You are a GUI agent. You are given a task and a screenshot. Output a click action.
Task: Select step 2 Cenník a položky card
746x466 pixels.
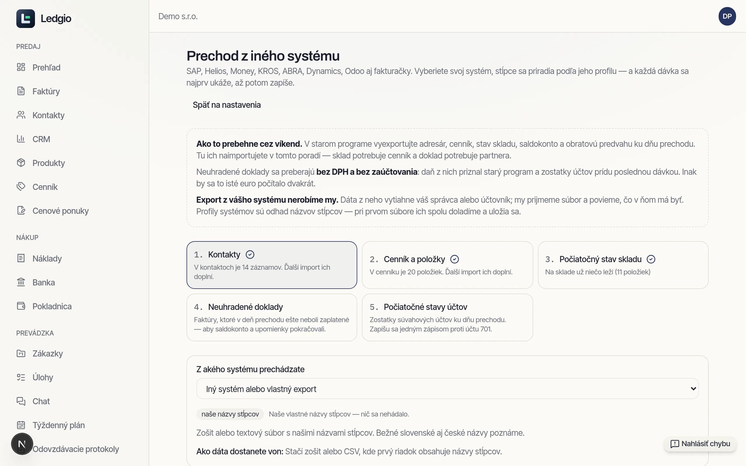pyautogui.click(x=447, y=265)
